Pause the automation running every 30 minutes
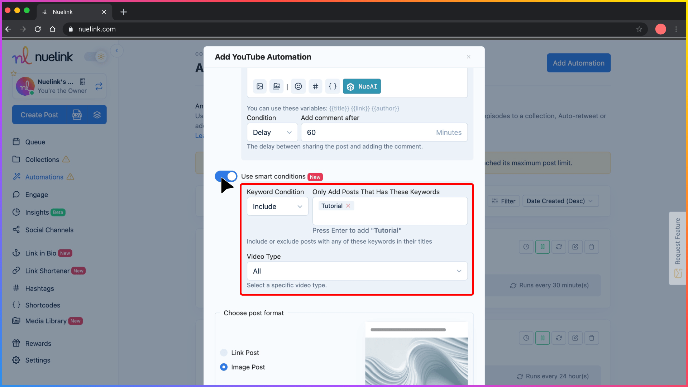Viewport: 688px width, 387px height. (x=543, y=247)
